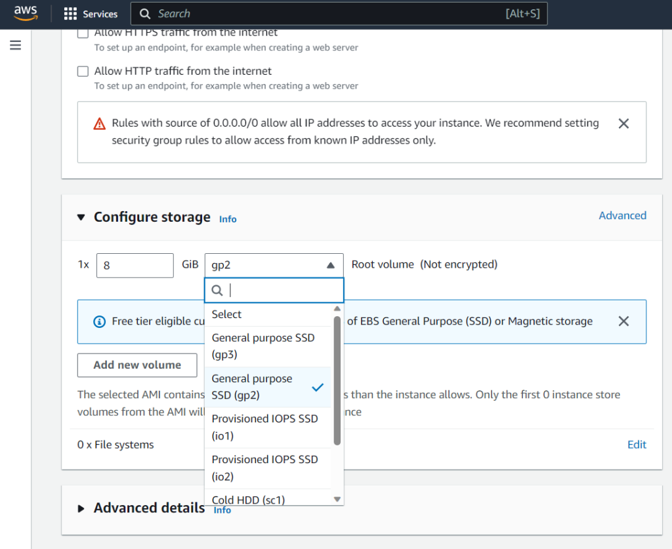
Task: Open the hamburger side navigation menu
Action: [x=15, y=45]
